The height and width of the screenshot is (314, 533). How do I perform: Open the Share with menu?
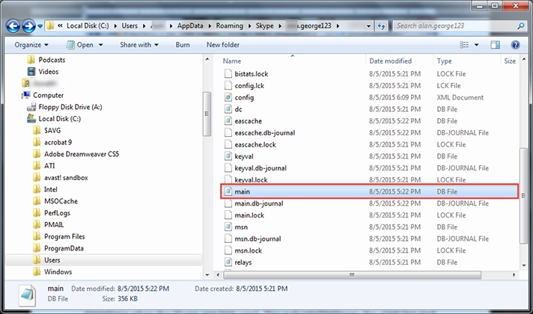click(x=139, y=45)
